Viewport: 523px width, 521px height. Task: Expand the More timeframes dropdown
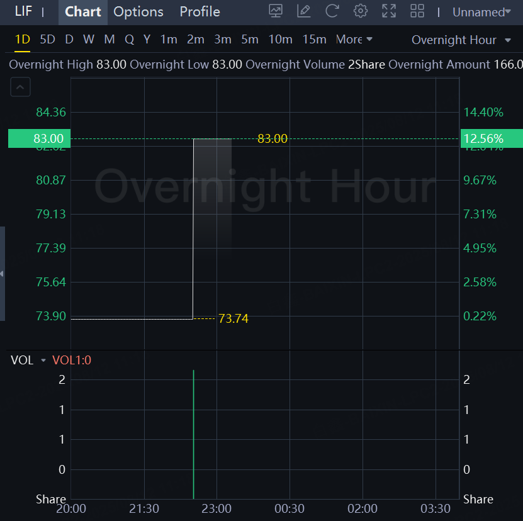pos(354,40)
